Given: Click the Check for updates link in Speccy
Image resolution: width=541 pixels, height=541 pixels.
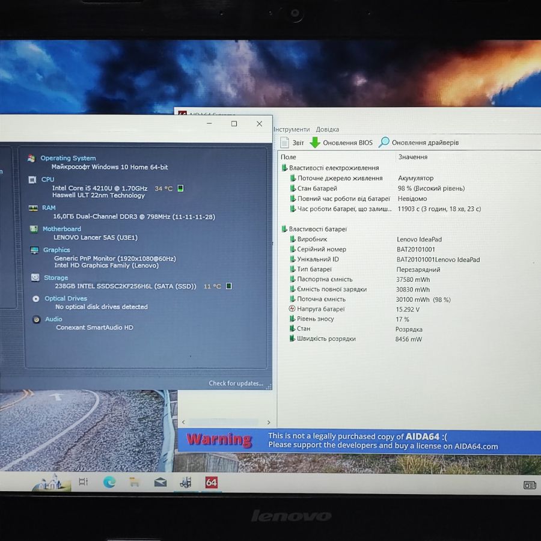Looking at the screenshot, I should tap(236, 384).
